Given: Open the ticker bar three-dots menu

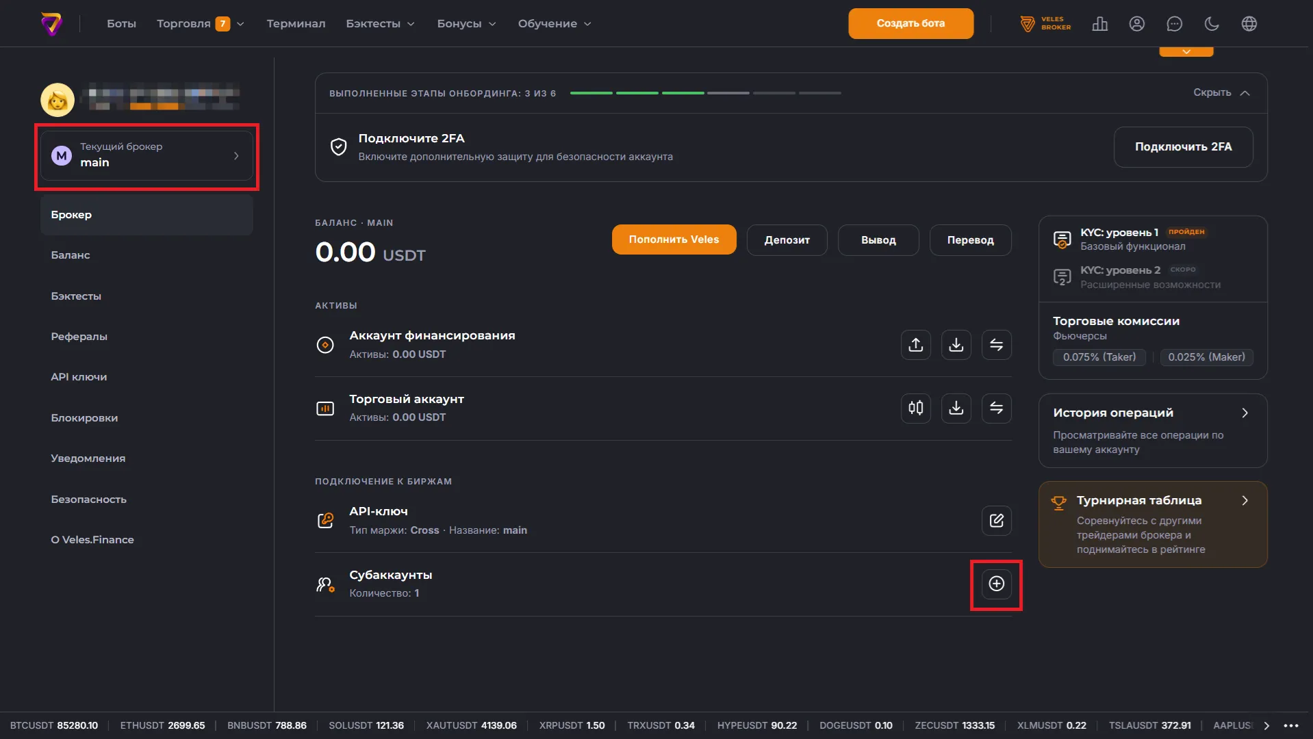Looking at the screenshot, I should tap(1291, 725).
